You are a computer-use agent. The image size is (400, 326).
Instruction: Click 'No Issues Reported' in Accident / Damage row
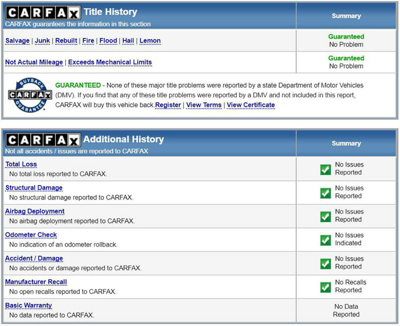[x=349, y=263]
